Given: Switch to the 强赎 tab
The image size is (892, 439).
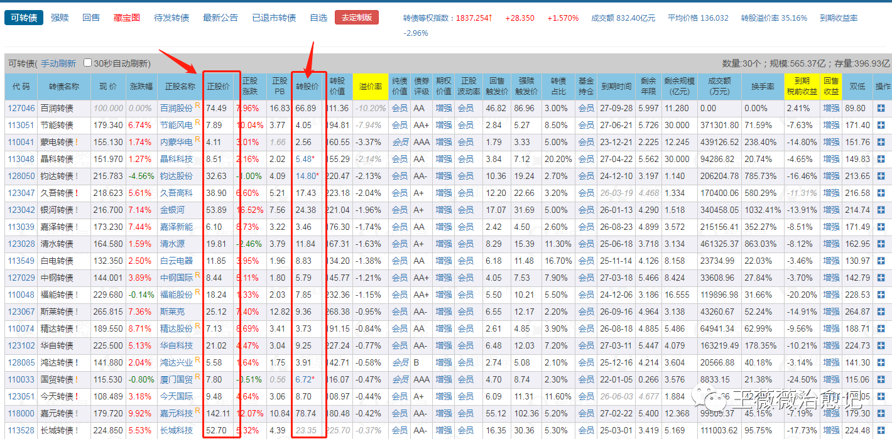Looking at the screenshot, I should point(60,18).
